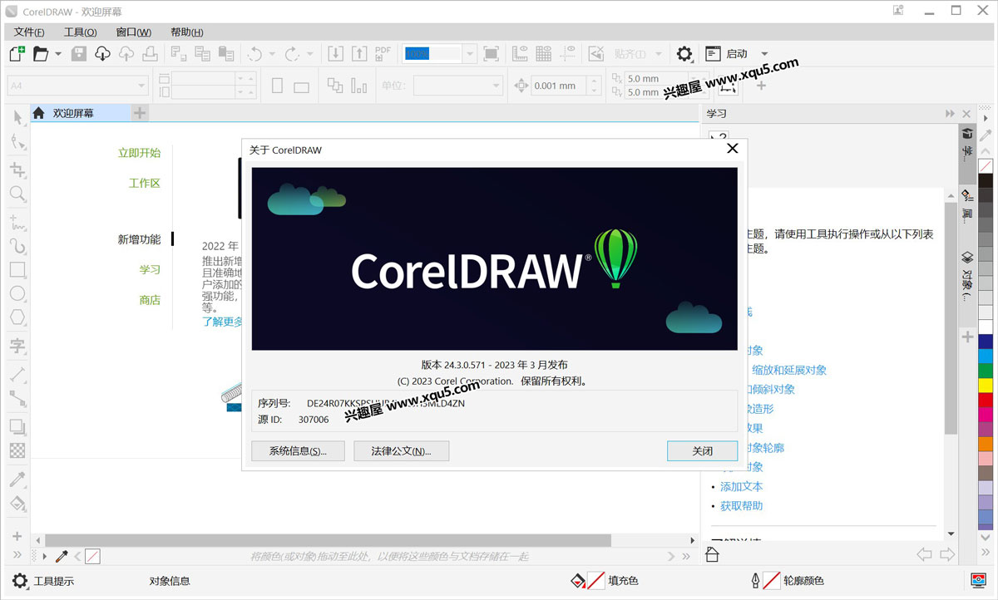This screenshot has width=998, height=600.
Task: Open the 文件 menu
Action: (x=29, y=32)
